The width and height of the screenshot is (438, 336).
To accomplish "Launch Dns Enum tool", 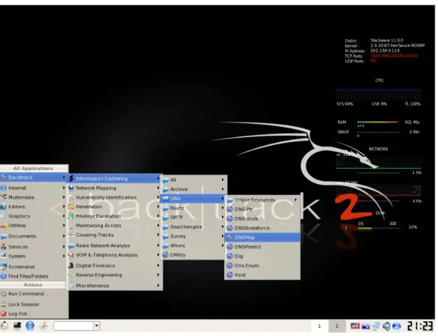I will (x=262, y=265).
